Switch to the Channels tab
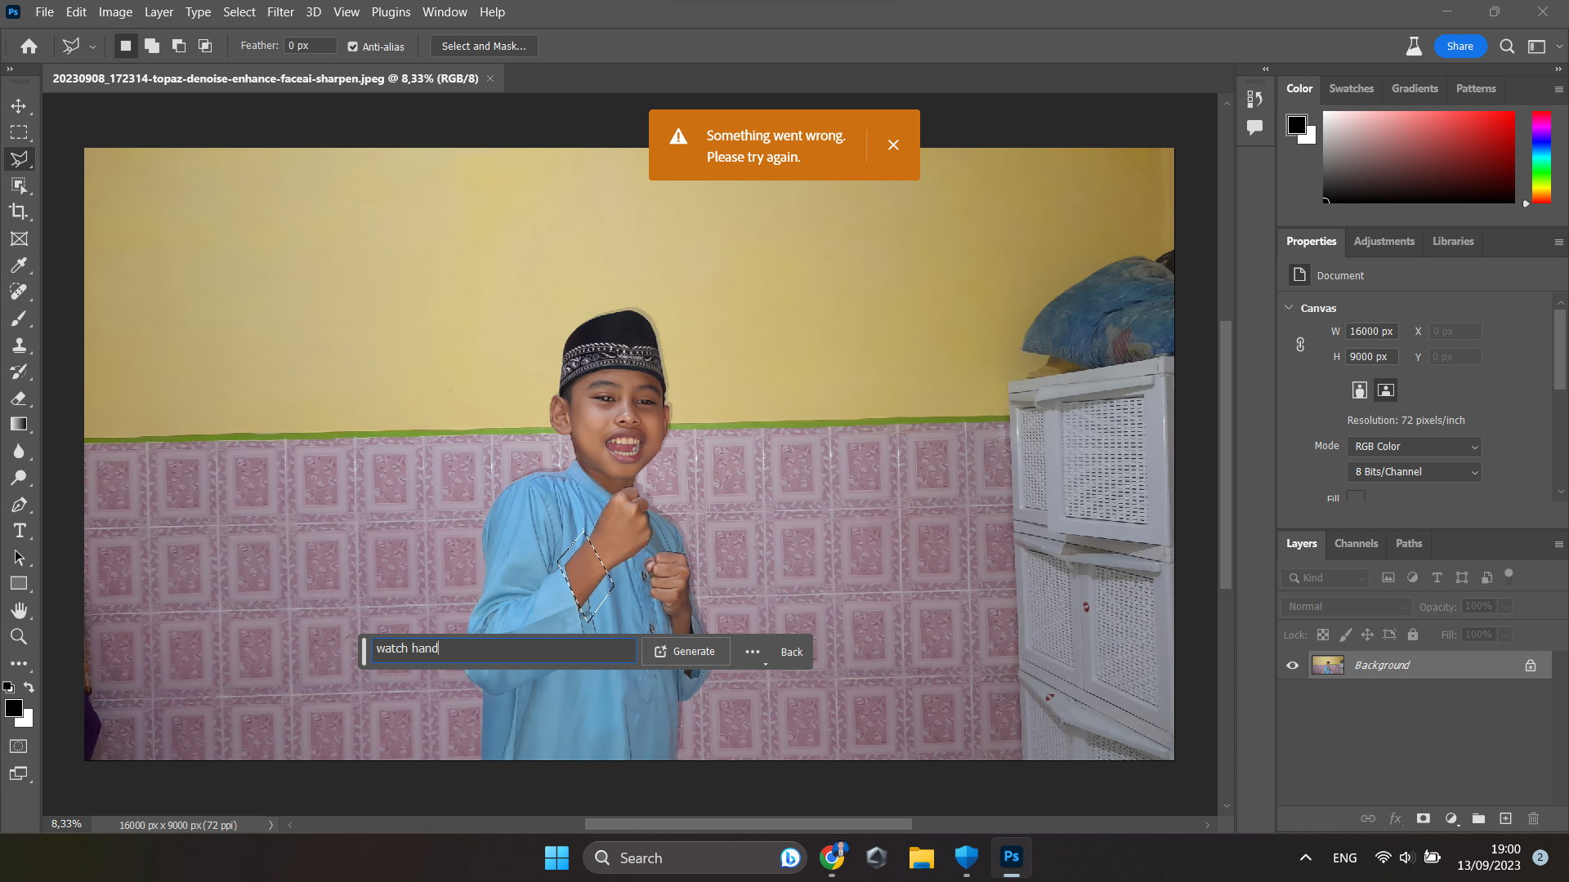Image resolution: width=1569 pixels, height=882 pixels. click(x=1356, y=543)
